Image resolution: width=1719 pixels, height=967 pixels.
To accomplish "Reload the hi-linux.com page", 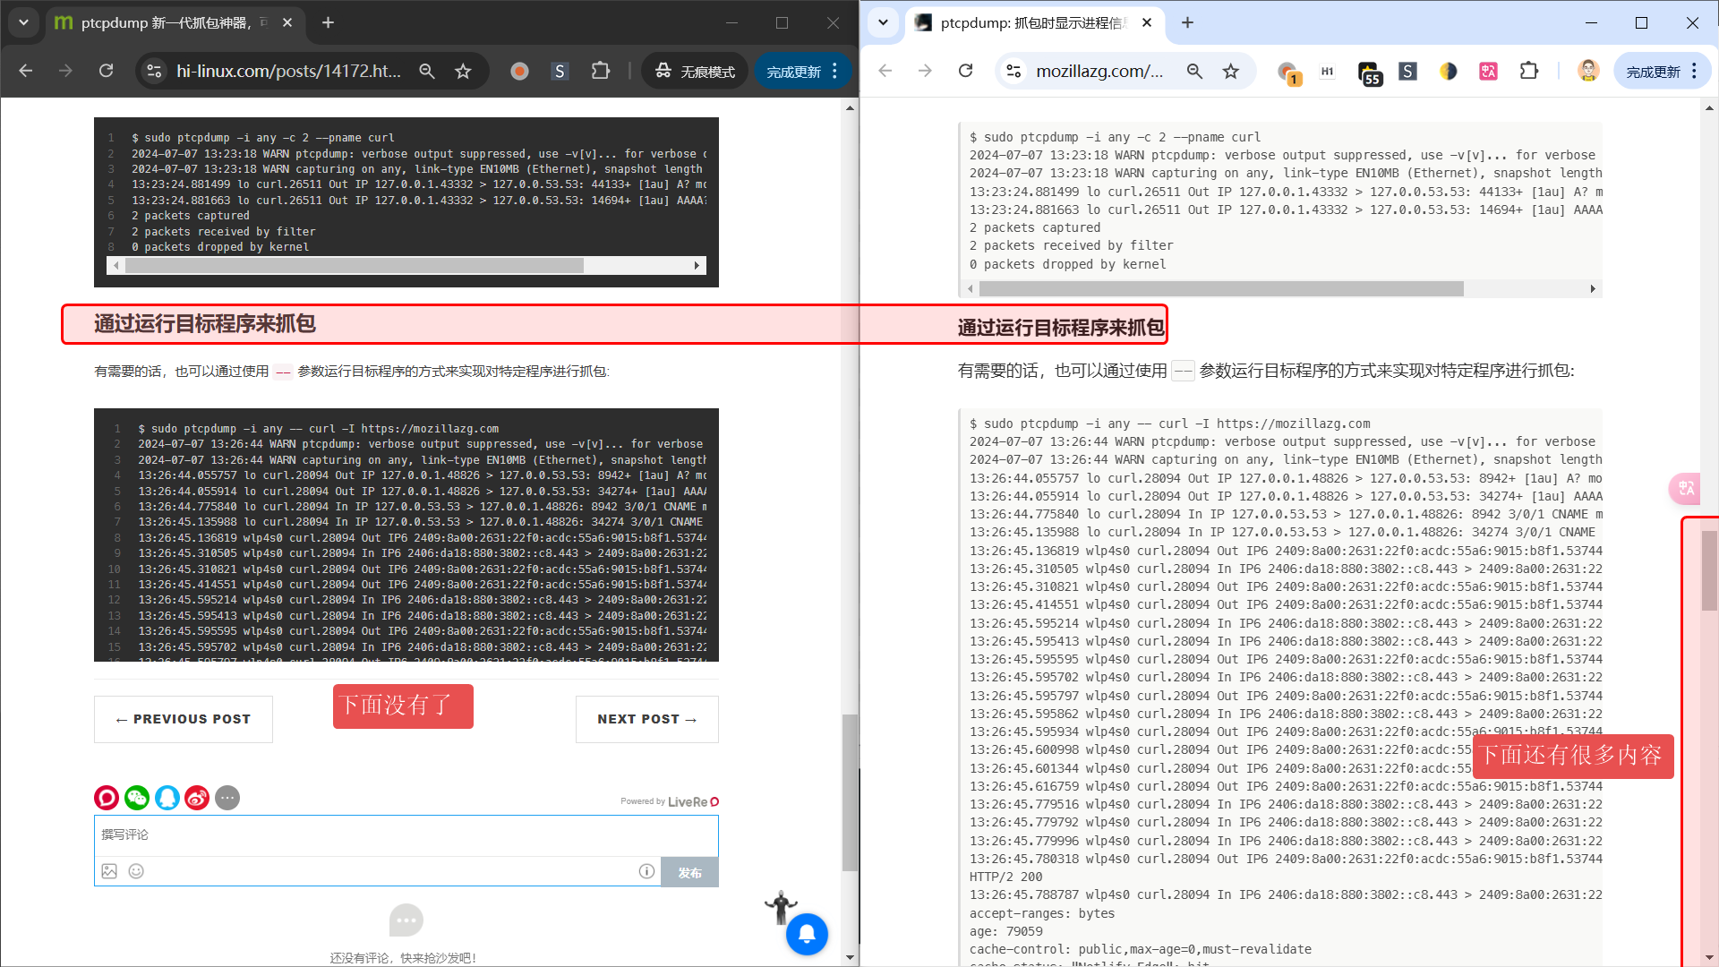I will (x=106, y=71).
